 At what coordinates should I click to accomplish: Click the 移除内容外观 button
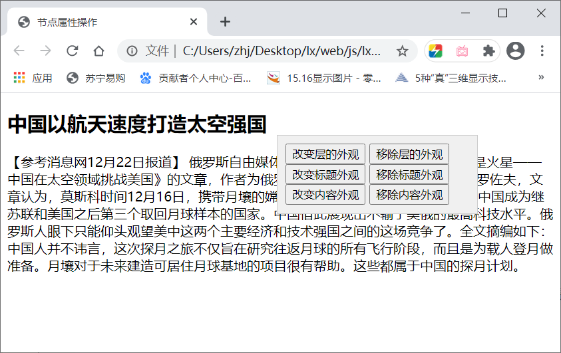click(x=409, y=195)
